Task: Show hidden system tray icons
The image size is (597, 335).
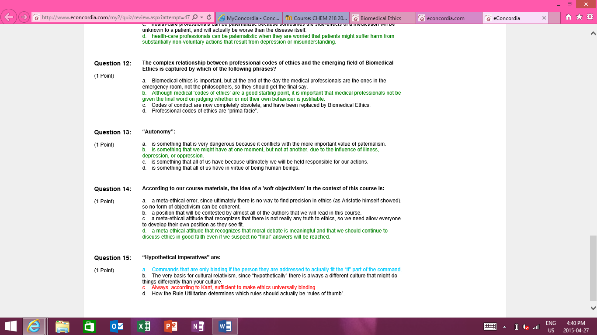Action: click(504, 327)
